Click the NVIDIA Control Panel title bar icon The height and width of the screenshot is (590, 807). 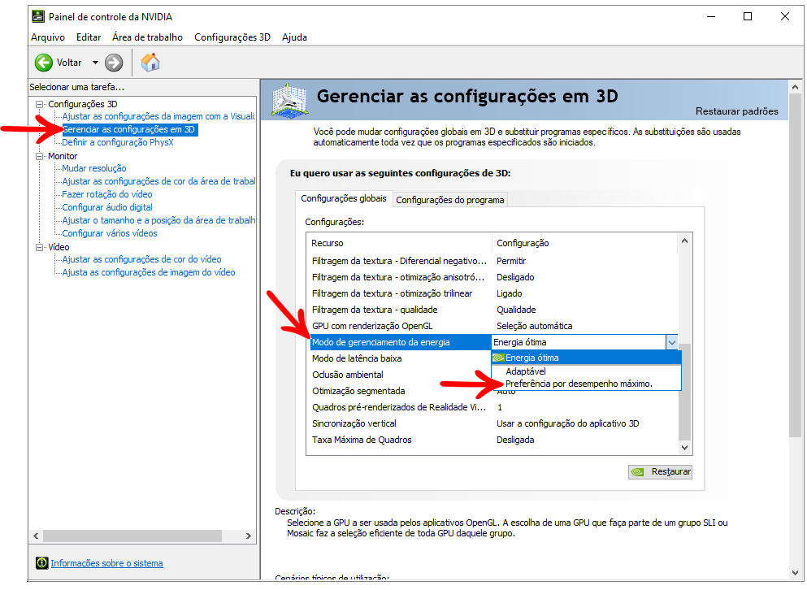click(38, 16)
